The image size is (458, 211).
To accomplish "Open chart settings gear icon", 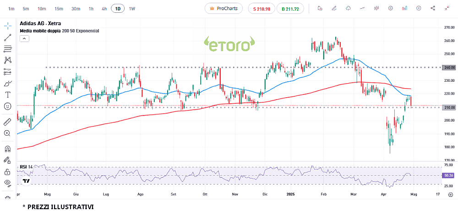I will click(390, 9).
